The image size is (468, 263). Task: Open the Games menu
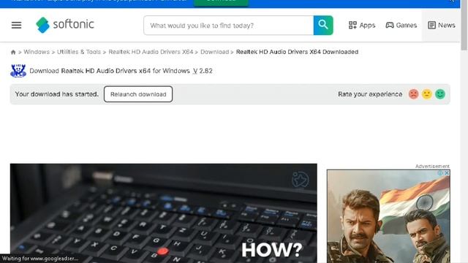coord(401,25)
